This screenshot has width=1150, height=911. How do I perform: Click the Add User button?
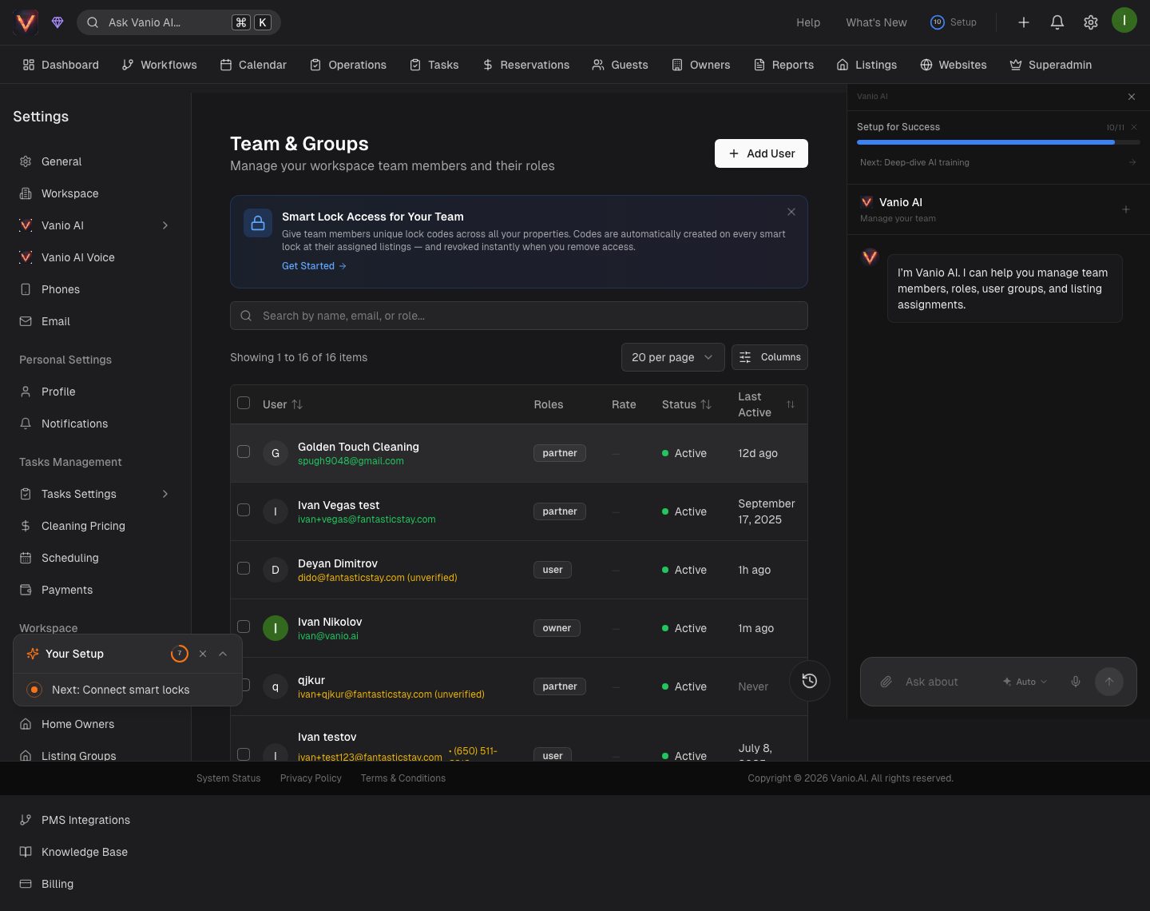tap(761, 153)
